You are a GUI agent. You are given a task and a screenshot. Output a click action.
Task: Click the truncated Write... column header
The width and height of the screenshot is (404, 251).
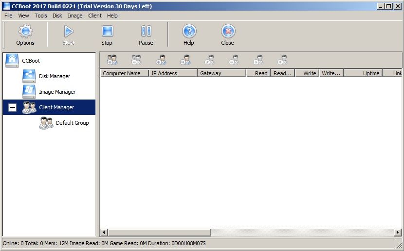tap(331, 73)
